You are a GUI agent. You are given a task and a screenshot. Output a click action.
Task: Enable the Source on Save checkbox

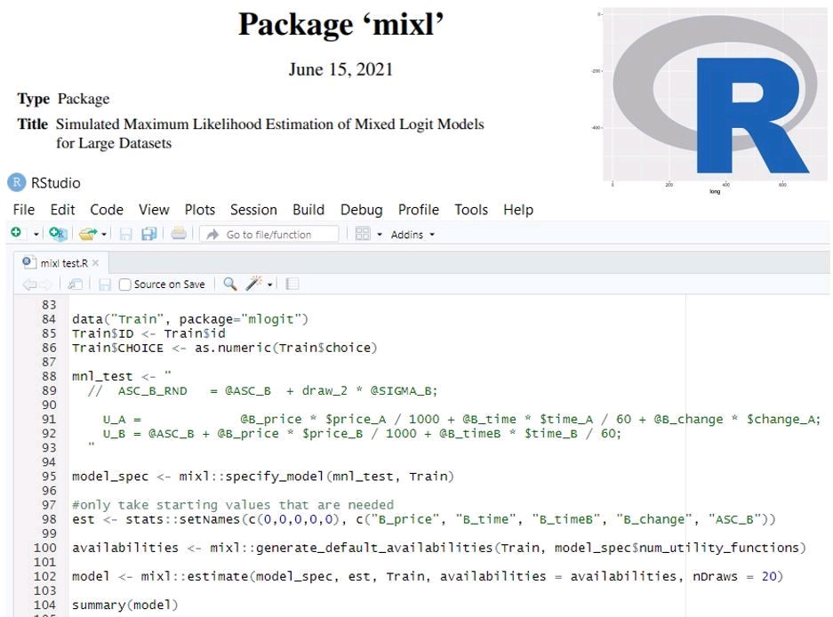(124, 284)
